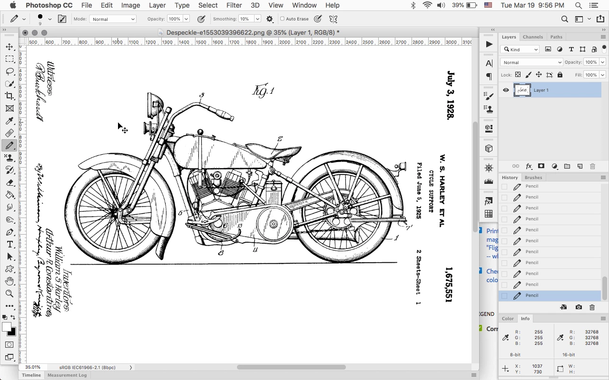The height and width of the screenshot is (380, 609).
Task: Open the brush Mode dropdown
Action: (x=113, y=19)
